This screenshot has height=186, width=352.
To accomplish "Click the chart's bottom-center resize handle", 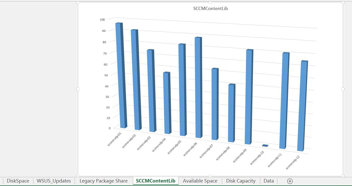I will coord(210,176).
